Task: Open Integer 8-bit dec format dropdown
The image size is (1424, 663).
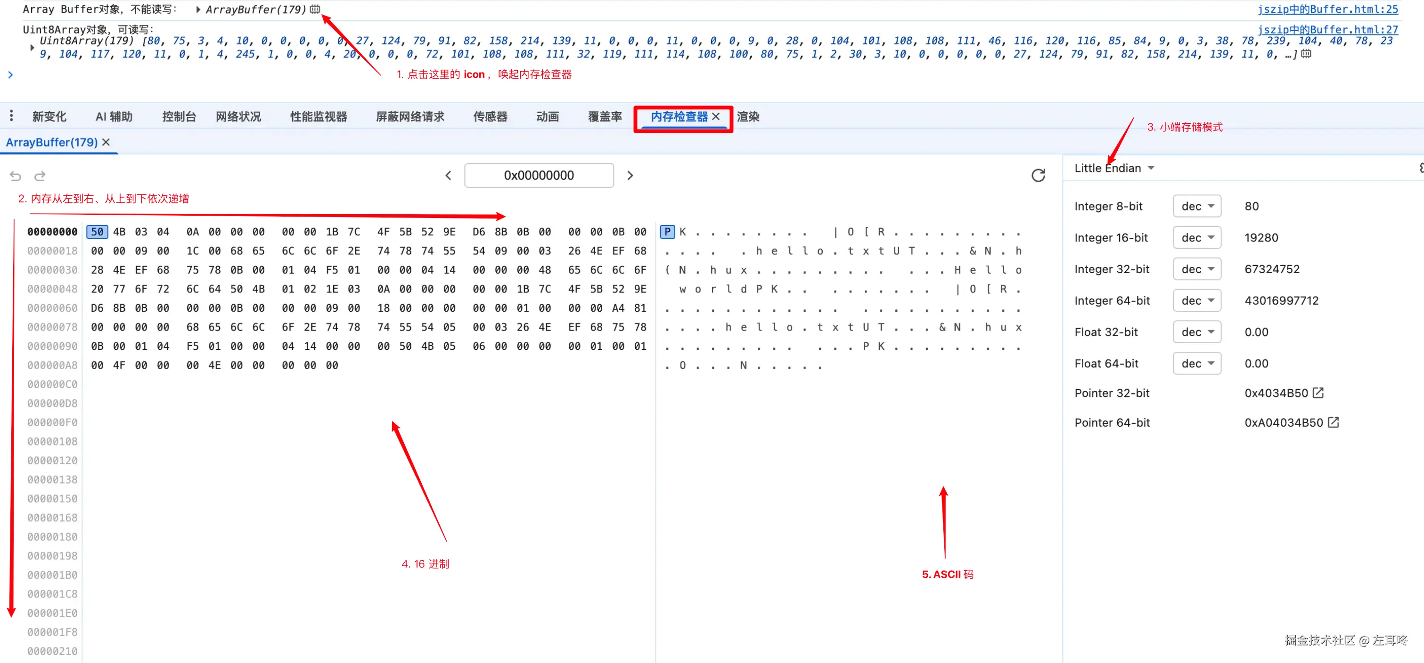Action: [1197, 206]
